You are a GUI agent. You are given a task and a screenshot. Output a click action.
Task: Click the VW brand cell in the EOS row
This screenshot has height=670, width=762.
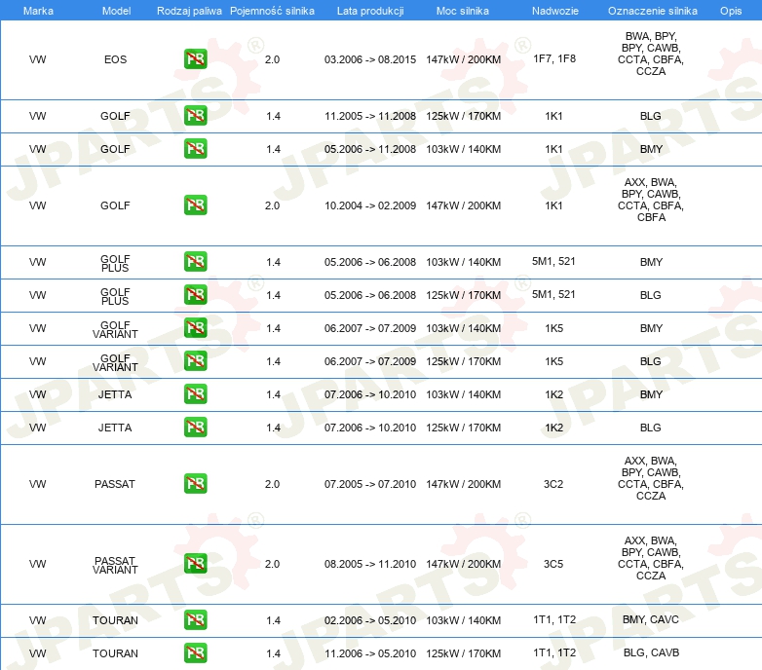(x=37, y=59)
